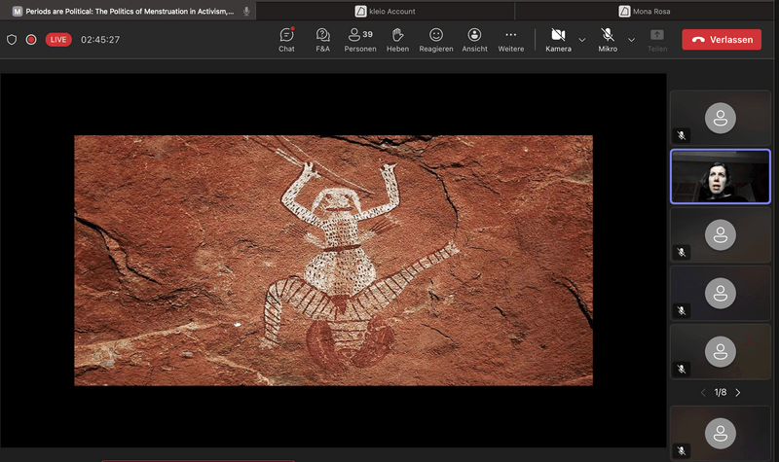Expand the Mikro dropdown arrow
779x462 pixels.
pos(631,40)
